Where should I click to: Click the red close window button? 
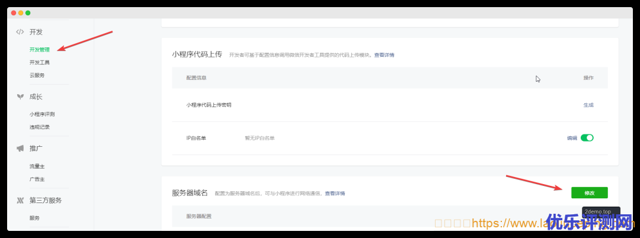pyautogui.click(x=14, y=13)
